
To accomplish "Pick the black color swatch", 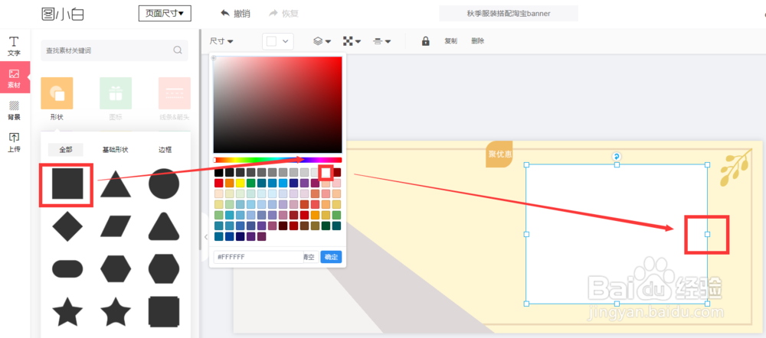I will 219,172.
